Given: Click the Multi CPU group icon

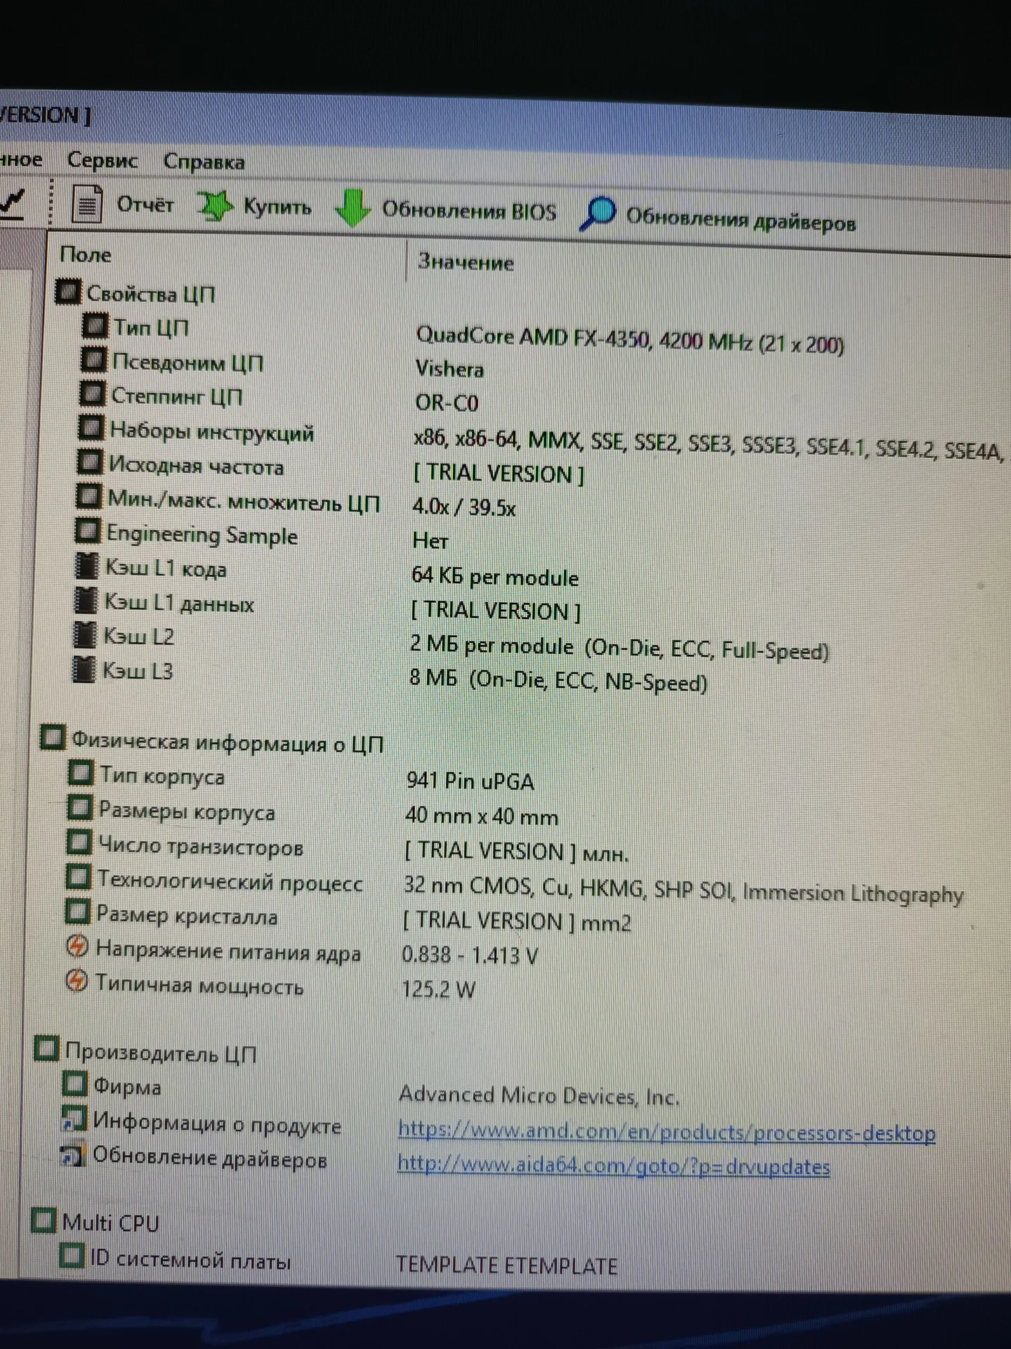Looking at the screenshot, I should pos(43,1220).
